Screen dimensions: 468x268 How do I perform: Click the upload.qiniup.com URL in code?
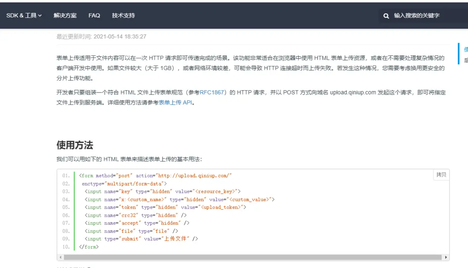click(x=194, y=176)
